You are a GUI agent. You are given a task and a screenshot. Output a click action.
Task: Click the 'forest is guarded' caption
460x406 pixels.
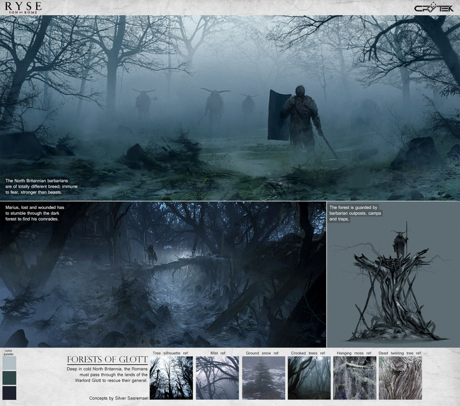(355, 213)
